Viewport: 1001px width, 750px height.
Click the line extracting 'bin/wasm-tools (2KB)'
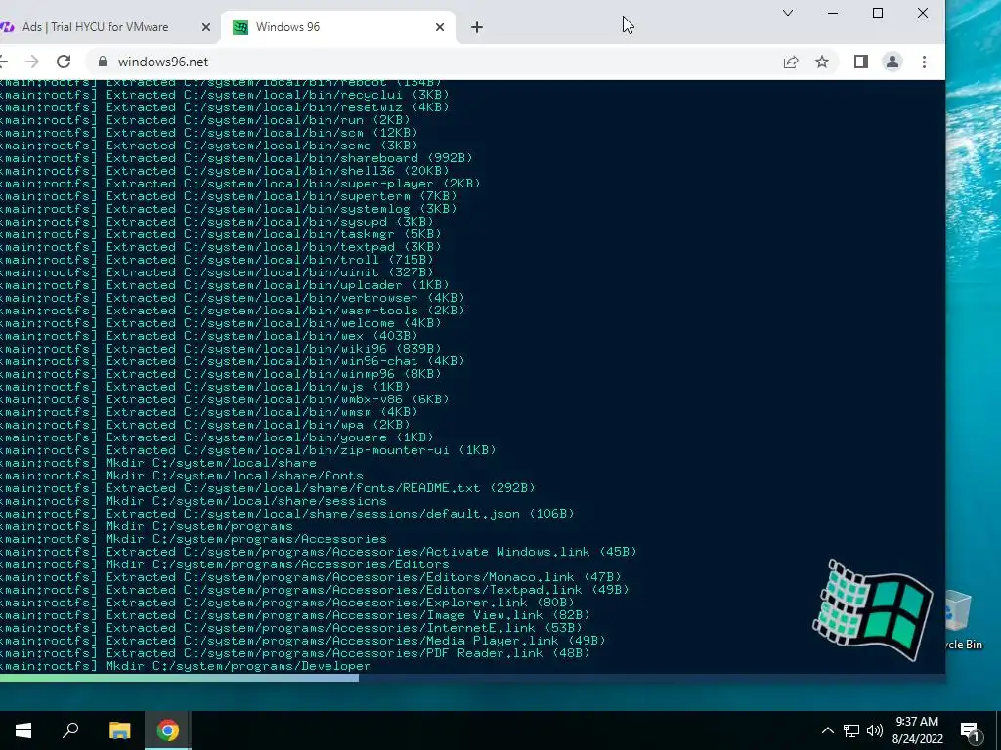[233, 311]
